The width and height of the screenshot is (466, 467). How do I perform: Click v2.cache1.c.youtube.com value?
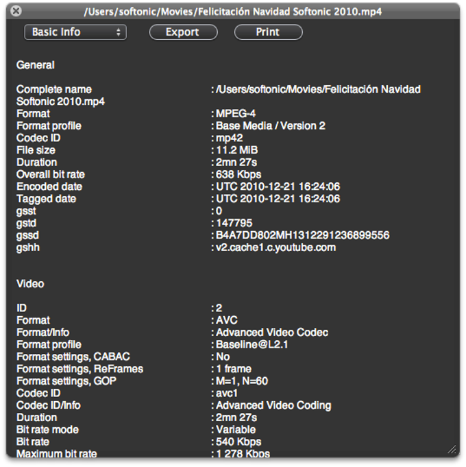[x=276, y=248]
